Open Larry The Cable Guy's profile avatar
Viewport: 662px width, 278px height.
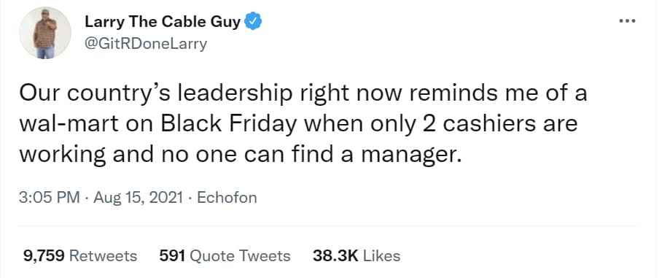[45, 33]
